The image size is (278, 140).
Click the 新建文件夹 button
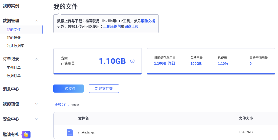coord(104,89)
